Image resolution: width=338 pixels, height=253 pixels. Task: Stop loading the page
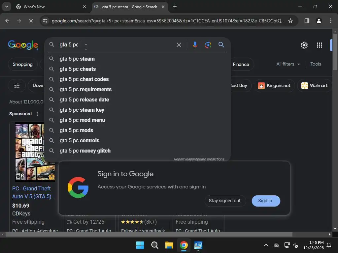click(31, 21)
